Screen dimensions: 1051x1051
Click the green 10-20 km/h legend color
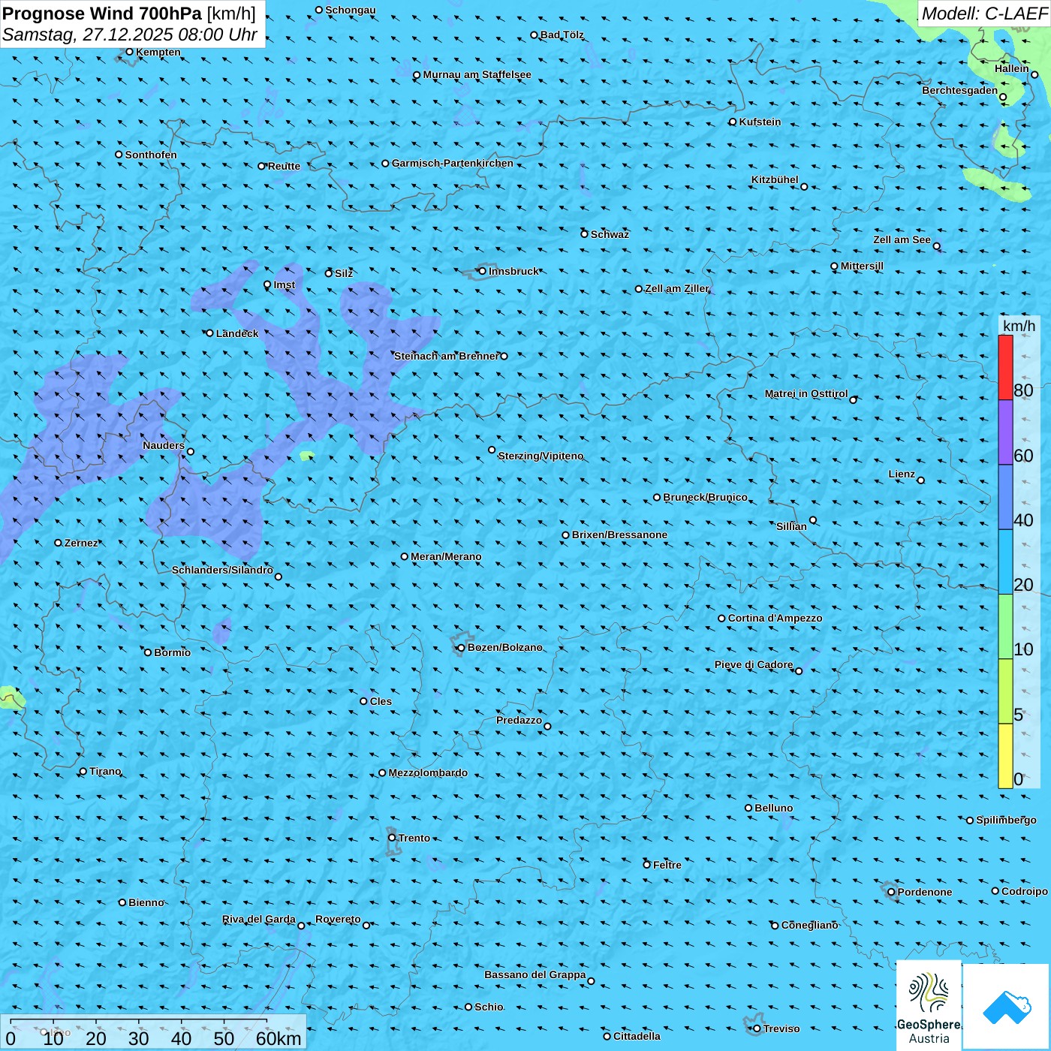coord(1005,627)
